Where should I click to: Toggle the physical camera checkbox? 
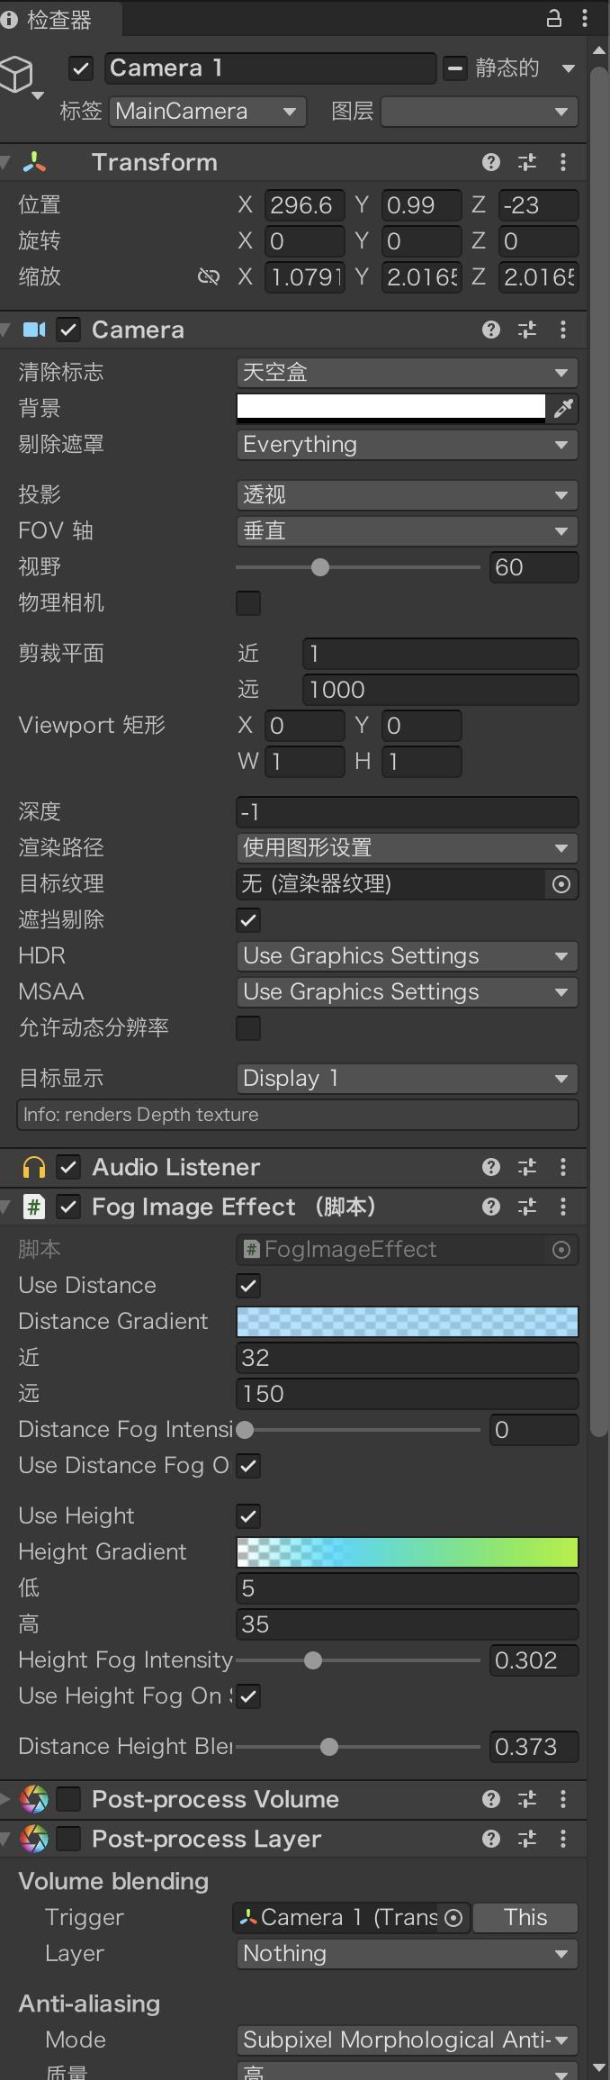tap(248, 603)
